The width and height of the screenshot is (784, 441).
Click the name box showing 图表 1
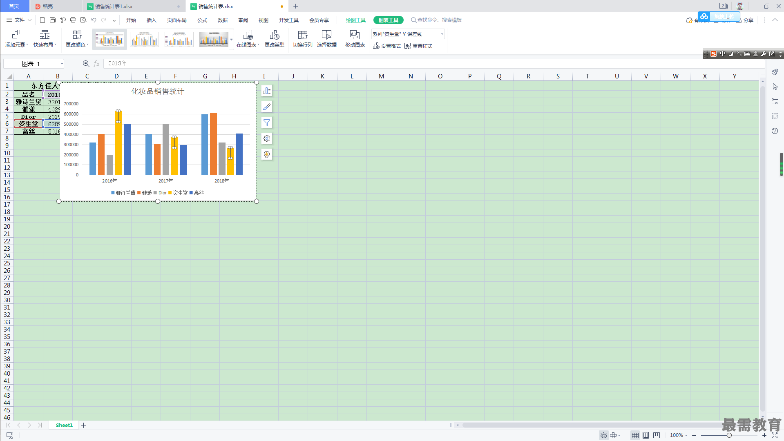(x=34, y=64)
